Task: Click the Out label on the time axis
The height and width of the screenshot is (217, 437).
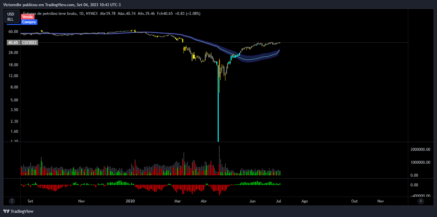Action: point(354,201)
